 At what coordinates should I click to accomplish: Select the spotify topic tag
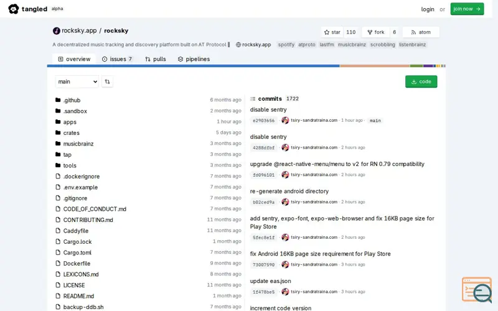click(286, 45)
